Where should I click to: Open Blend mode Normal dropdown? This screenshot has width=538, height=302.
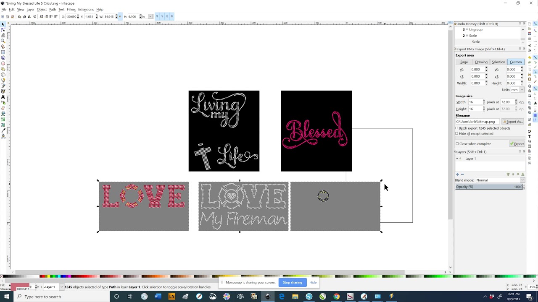500,180
